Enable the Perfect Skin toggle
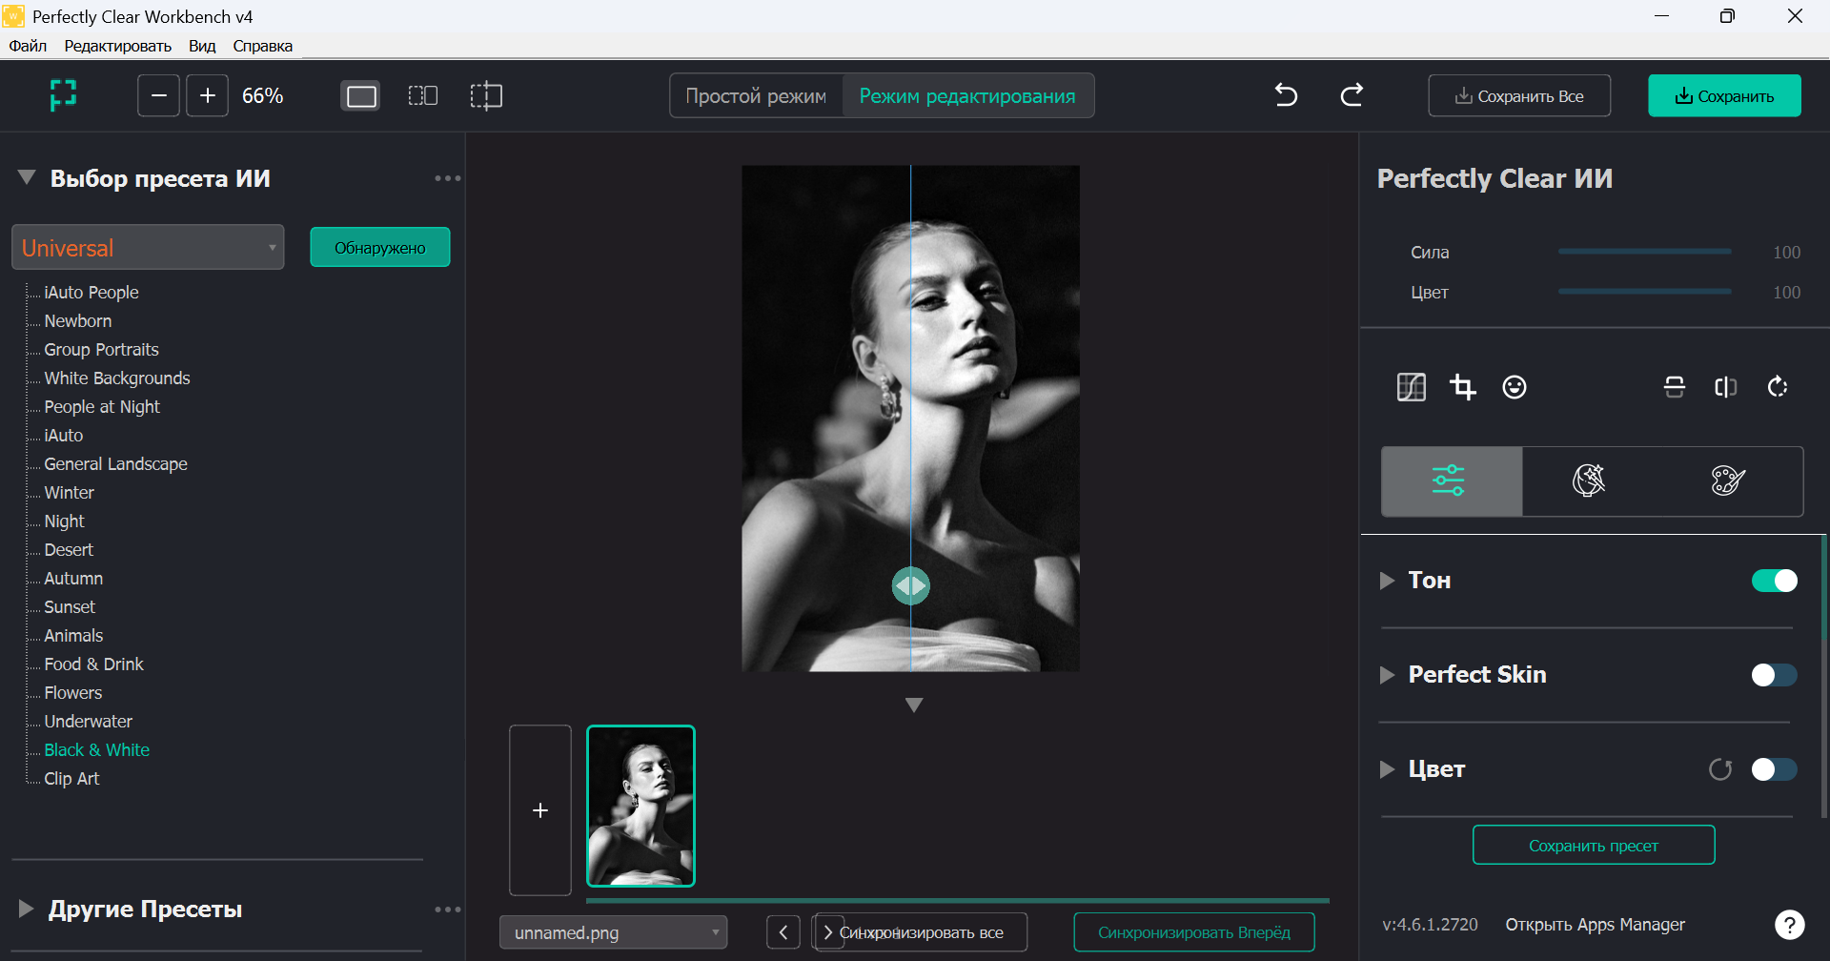1830x961 pixels. coord(1774,675)
